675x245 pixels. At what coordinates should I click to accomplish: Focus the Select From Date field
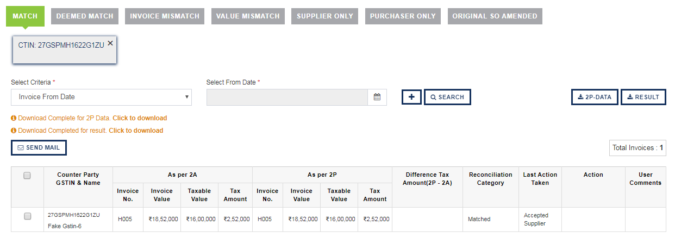[287, 98]
